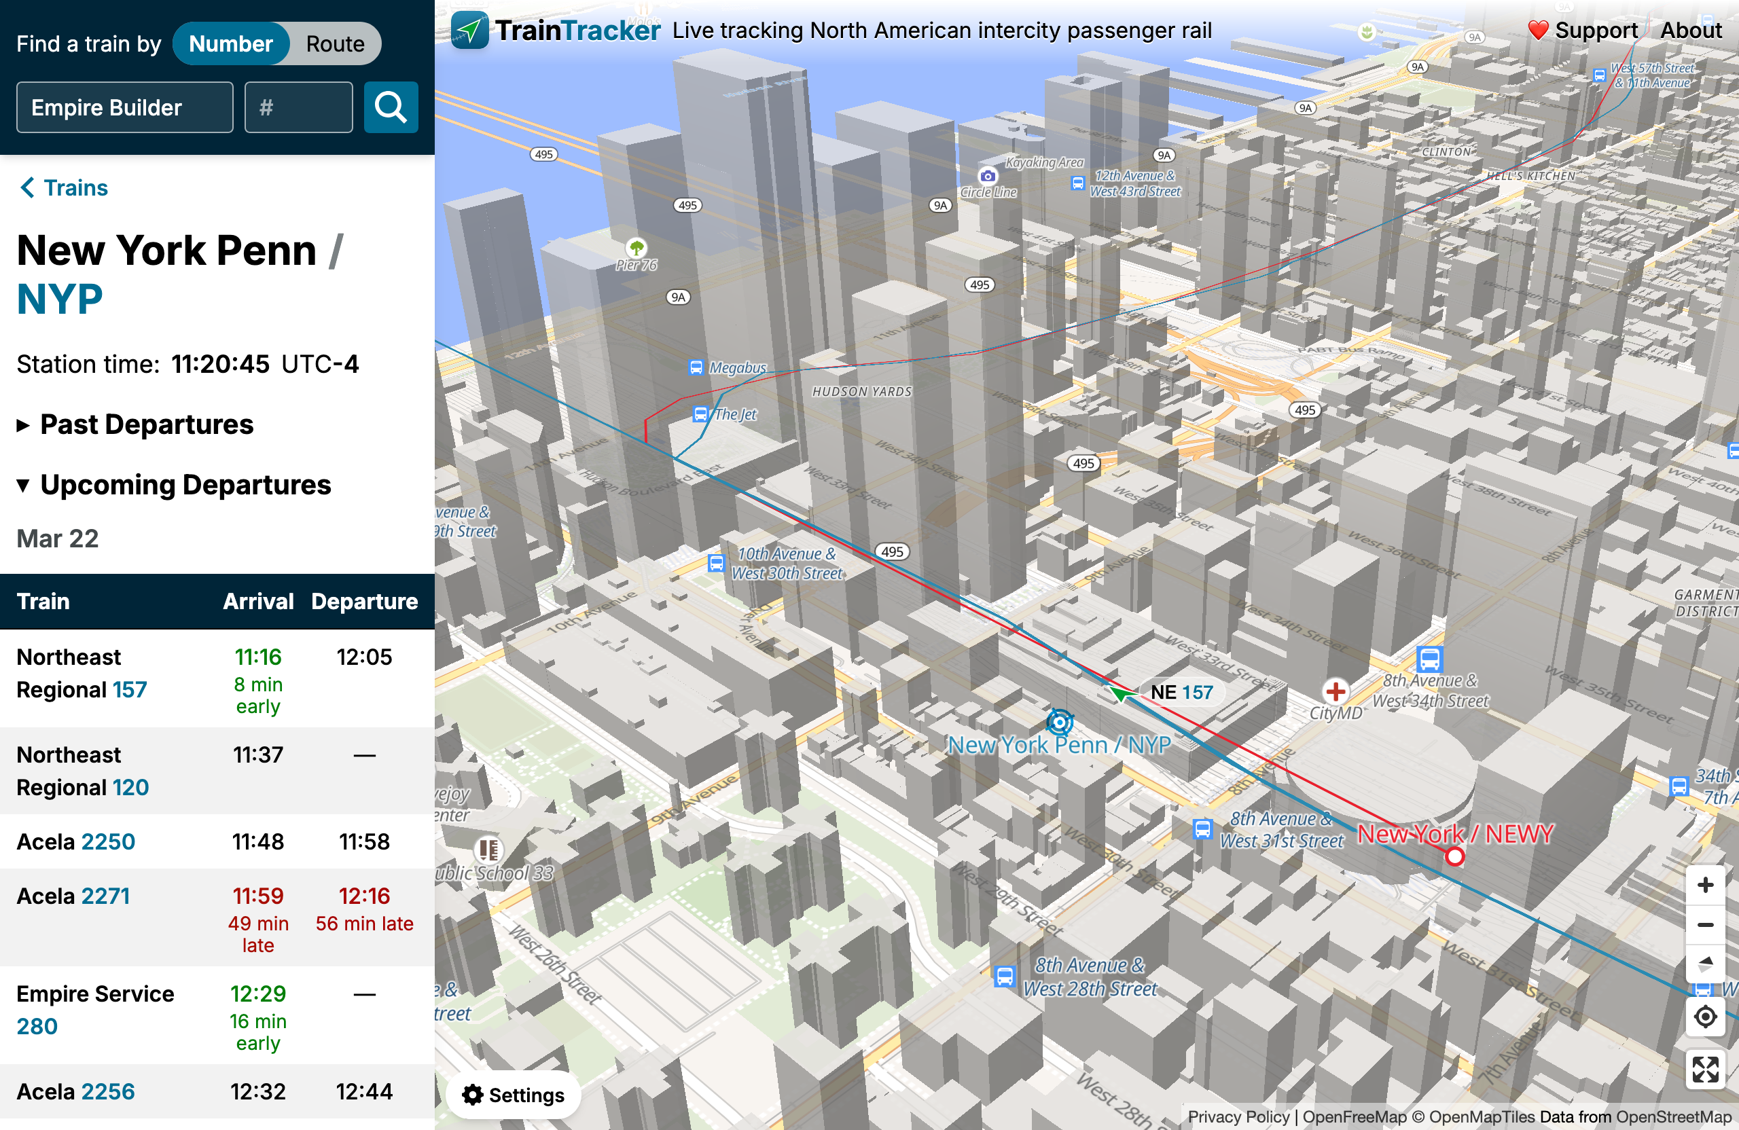Click the magnifier search button
The height and width of the screenshot is (1130, 1739).
[390, 107]
